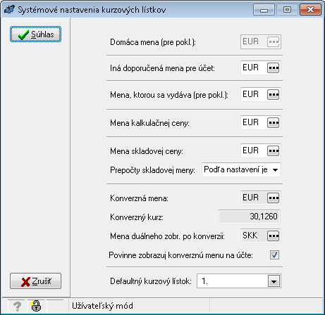Viewport: 325px width, 315px height.
Task: Open currency picker for Iná doporučená mena
Action: click(x=273, y=68)
